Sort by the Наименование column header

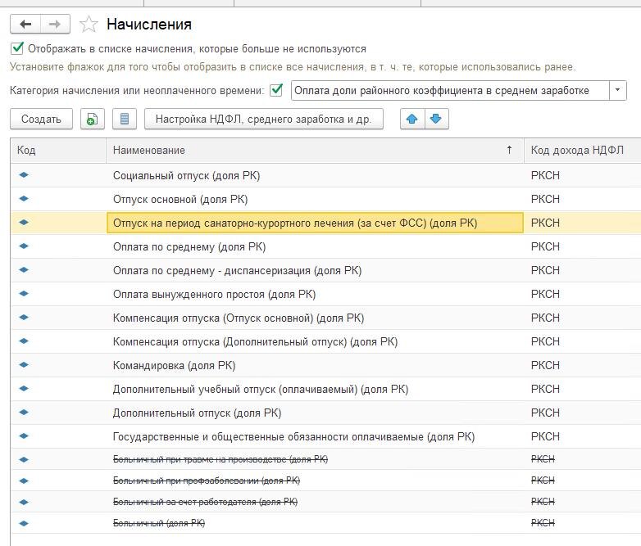tap(315, 151)
